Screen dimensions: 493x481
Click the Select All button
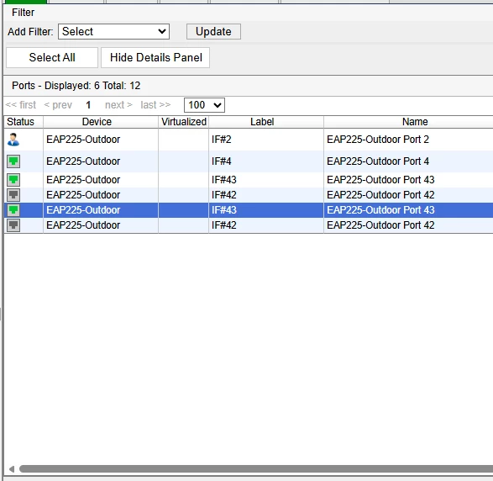click(x=52, y=58)
